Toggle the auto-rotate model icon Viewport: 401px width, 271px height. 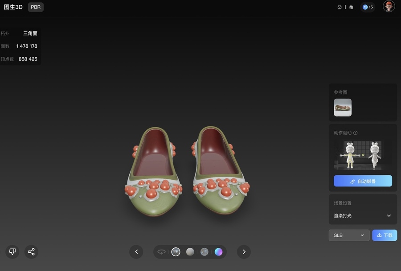click(162, 252)
